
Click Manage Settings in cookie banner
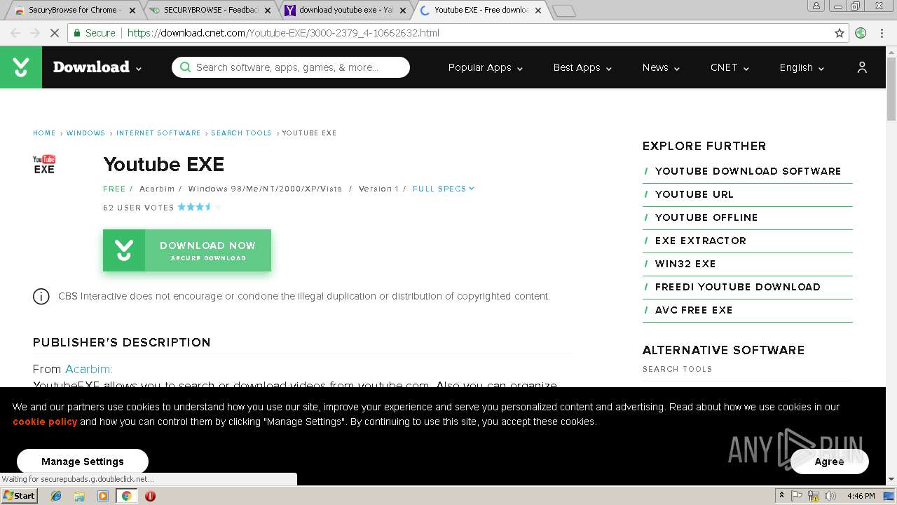[83, 462]
